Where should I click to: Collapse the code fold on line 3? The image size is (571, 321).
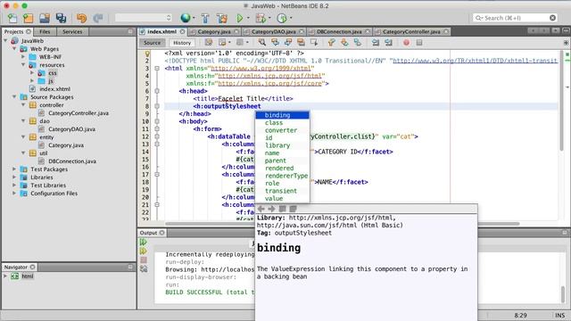(x=157, y=69)
